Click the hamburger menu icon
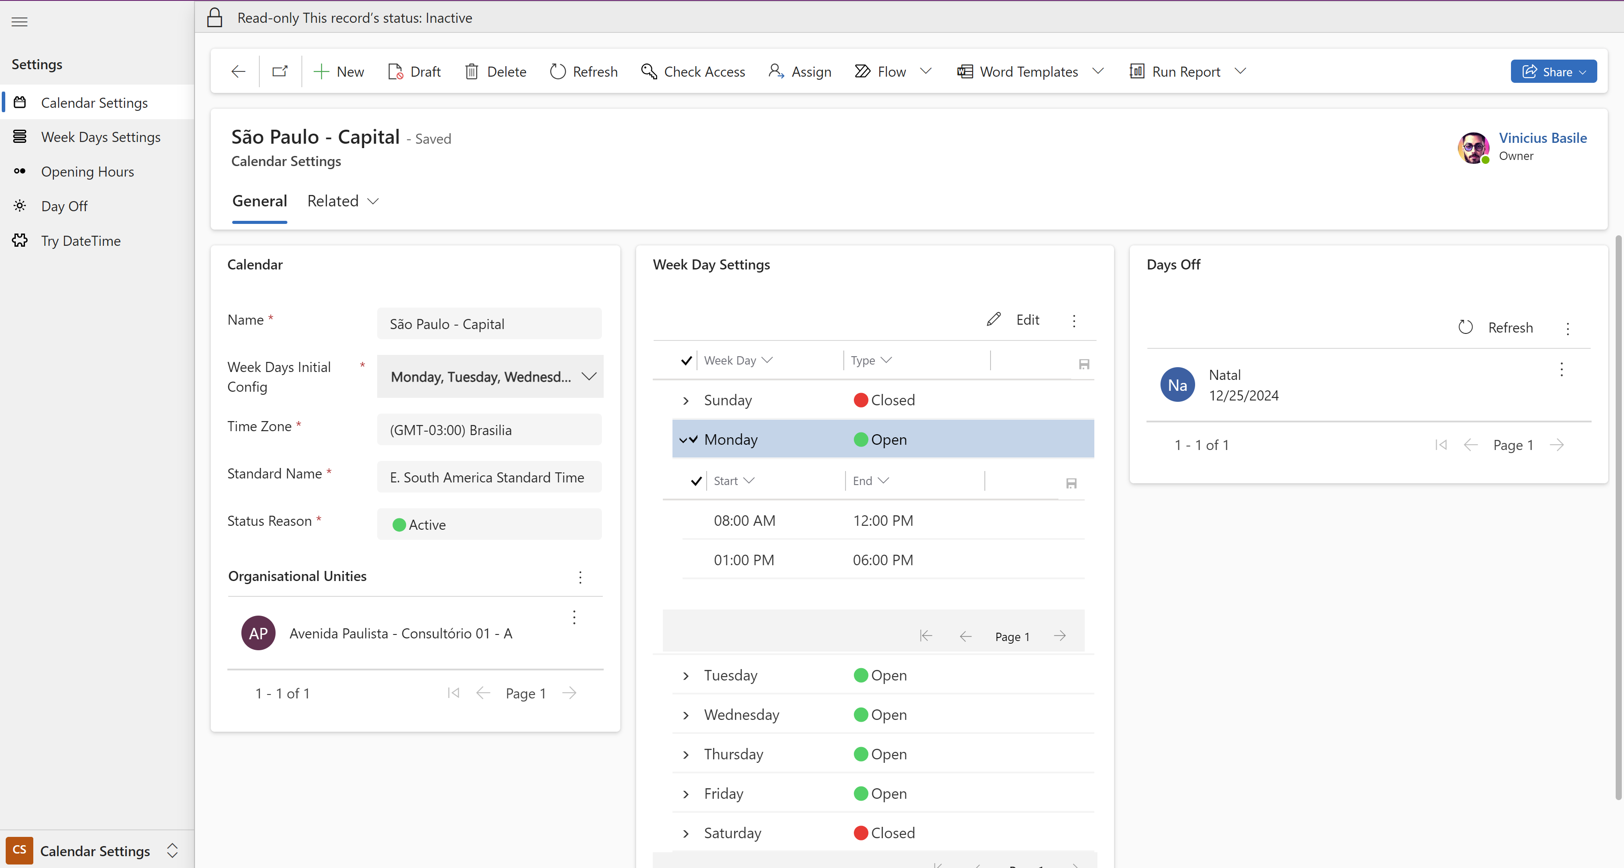 (20, 22)
